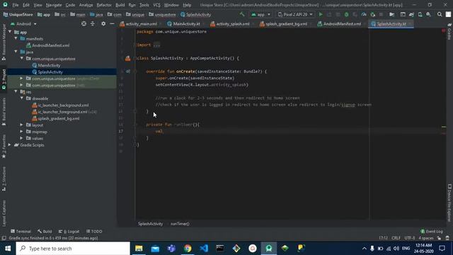The height and width of the screenshot is (255, 453).
Task: Open Visual Studio Code from taskbar
Action: (204, 249)
